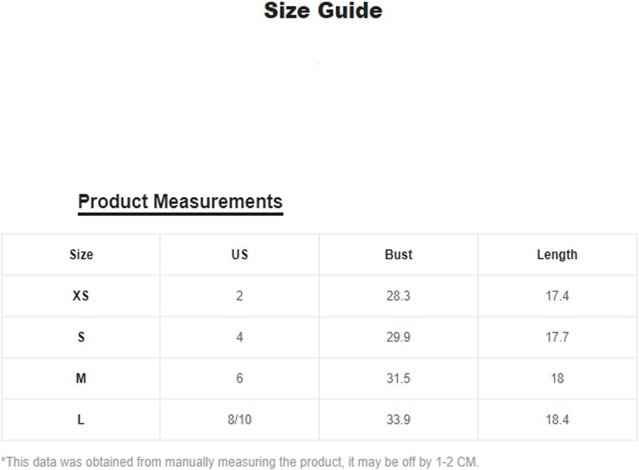The height and width of the screenshot is (470, 639).
Task: Click the Size Guide title
Action: tap(323, 11)
